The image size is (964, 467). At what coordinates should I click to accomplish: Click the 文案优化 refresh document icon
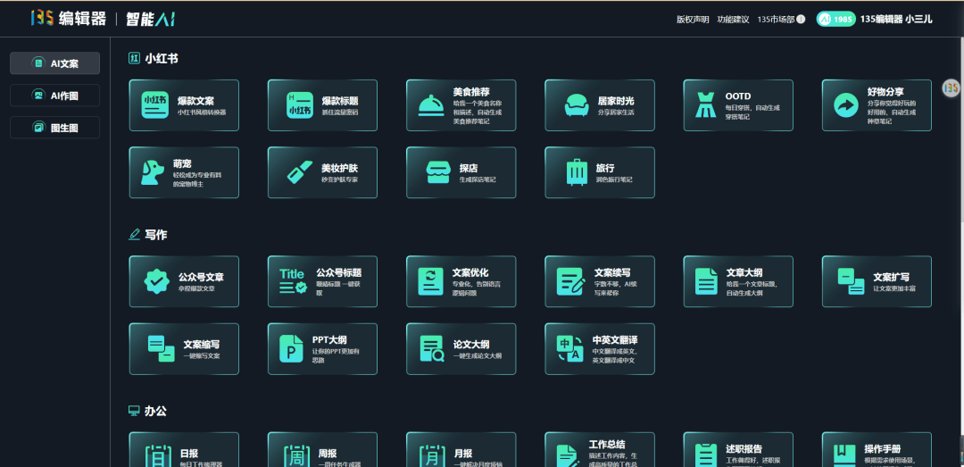[x=431, y=281]
